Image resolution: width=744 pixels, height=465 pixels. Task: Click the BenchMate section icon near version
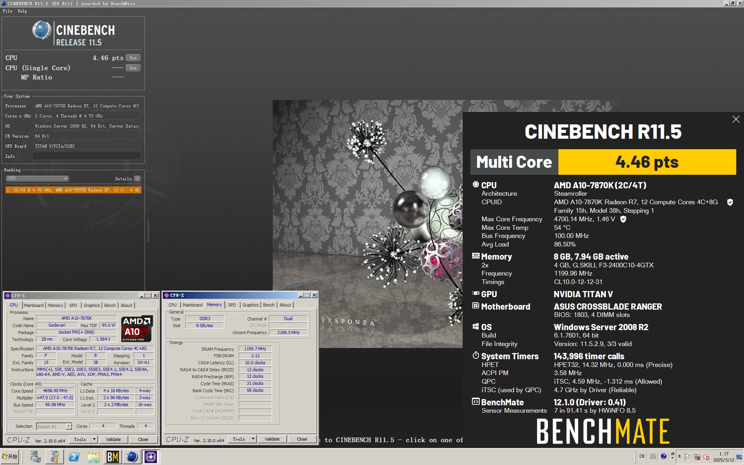pyautogui.click(x=476, y=401)
